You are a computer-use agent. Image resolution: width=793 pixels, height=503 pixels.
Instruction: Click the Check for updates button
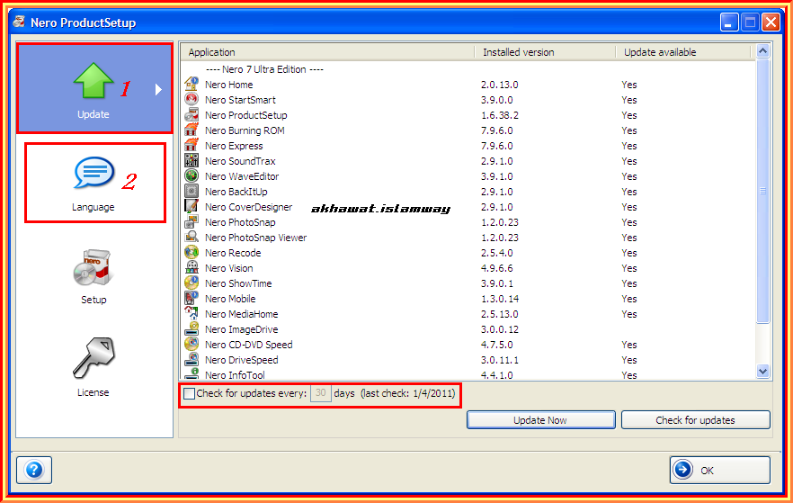click(695, 420)
